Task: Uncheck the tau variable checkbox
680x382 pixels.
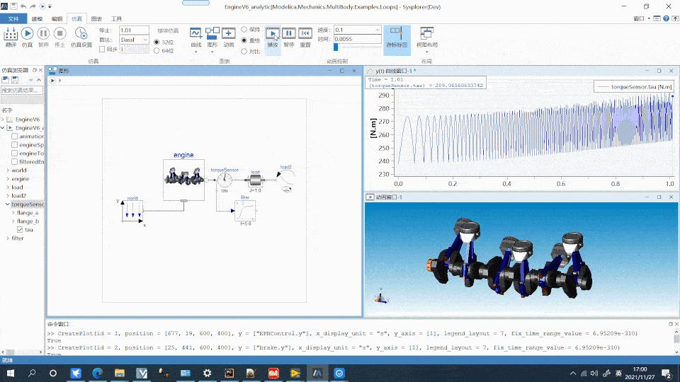Action: click(x=20, y=229)
